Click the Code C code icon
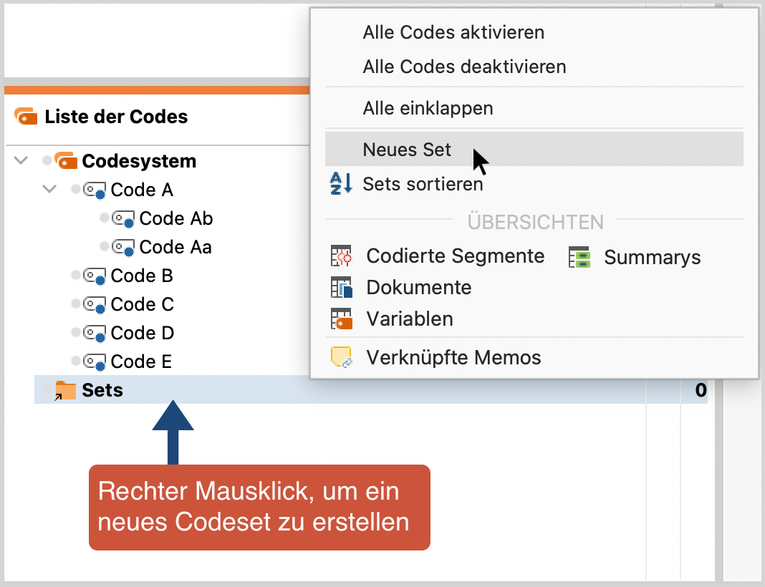Image resolution: width=765 pixels, height=587 pixels. pyautogui.click(x=94, y=305)
